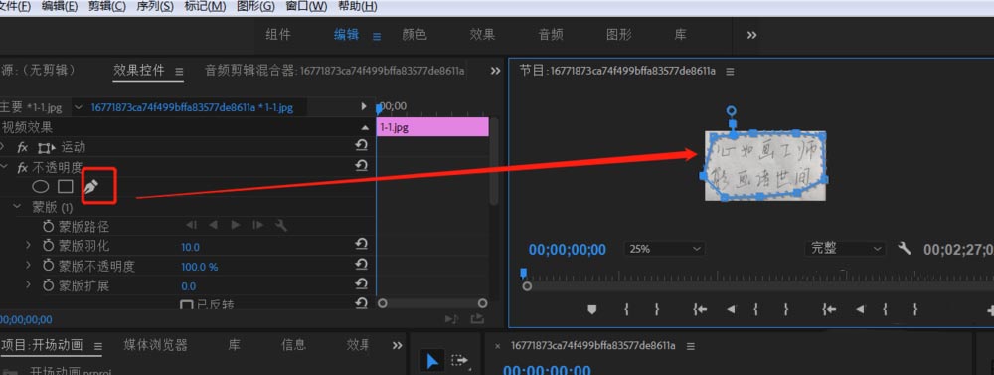Toggle fx switch for 运动 effect

[x=22, y=147]
